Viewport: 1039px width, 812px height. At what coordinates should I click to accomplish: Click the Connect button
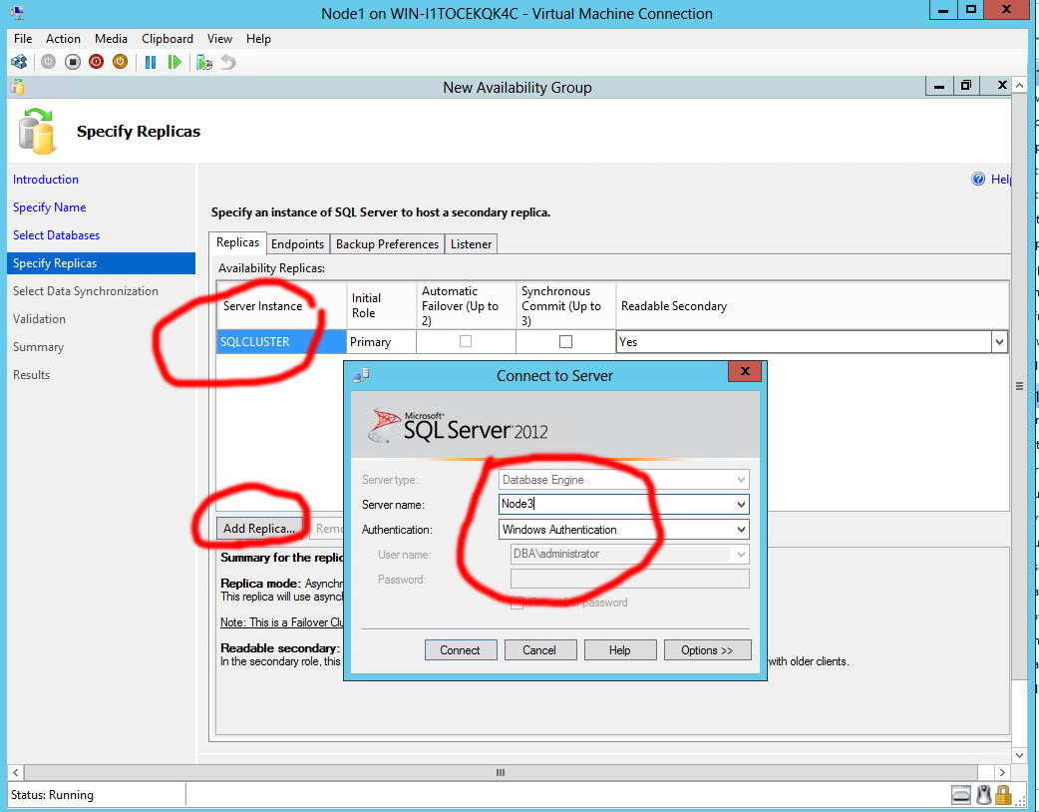coord(460,650)
